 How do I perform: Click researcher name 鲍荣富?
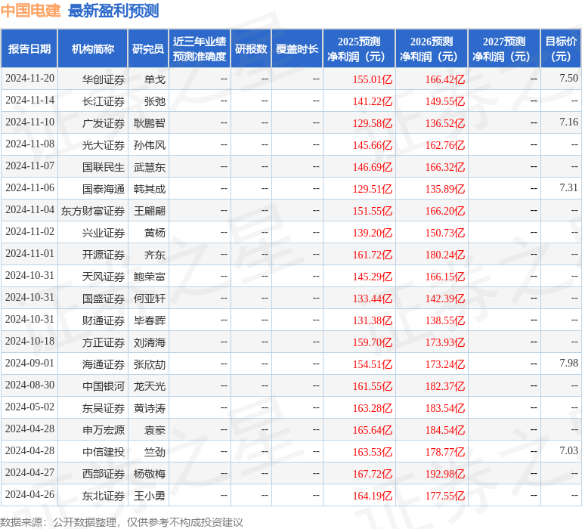(150, 276)
